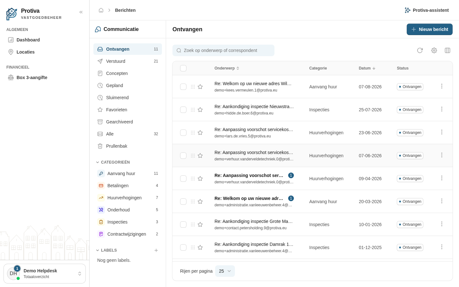Select all messages with header checkbox
Viewport: 459px width, 287px height.
(183, 68)
